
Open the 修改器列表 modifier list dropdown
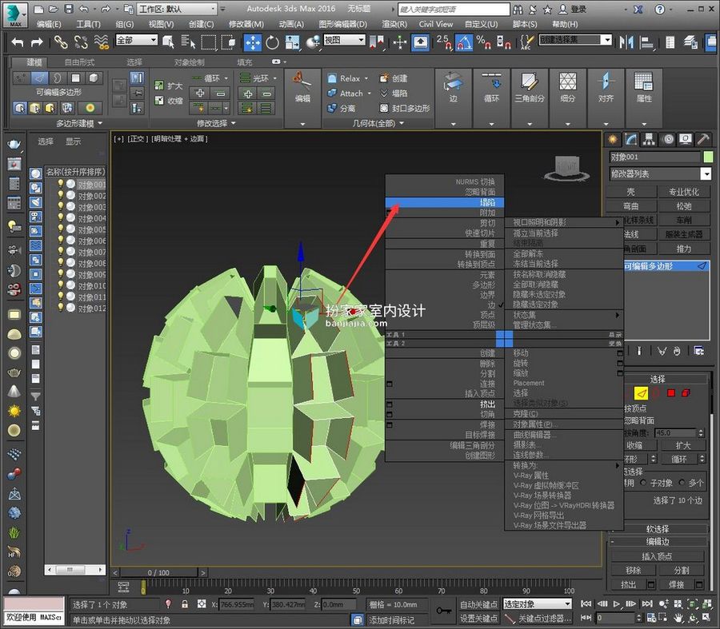coord(660,173)
